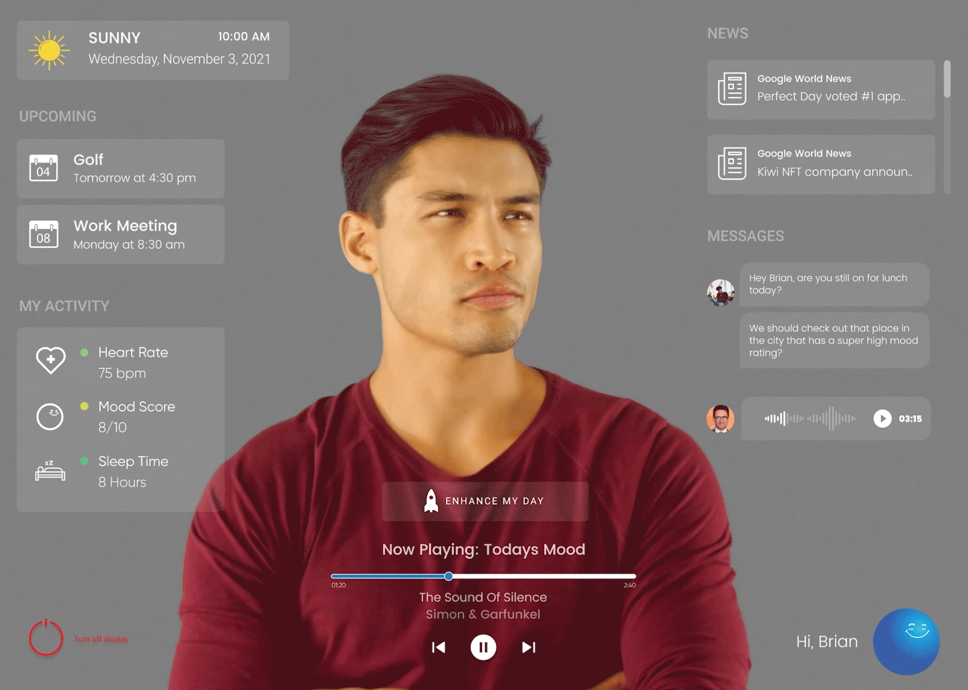Image resolution: width=968 pixels, height=690 pixels.
Task: Open the newspaper icon for Perfect Day news
Action: coord(732,89)
